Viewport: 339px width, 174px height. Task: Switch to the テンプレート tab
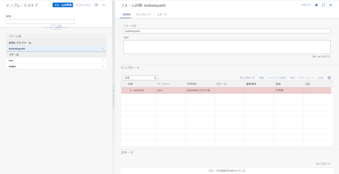pos(144,15)
